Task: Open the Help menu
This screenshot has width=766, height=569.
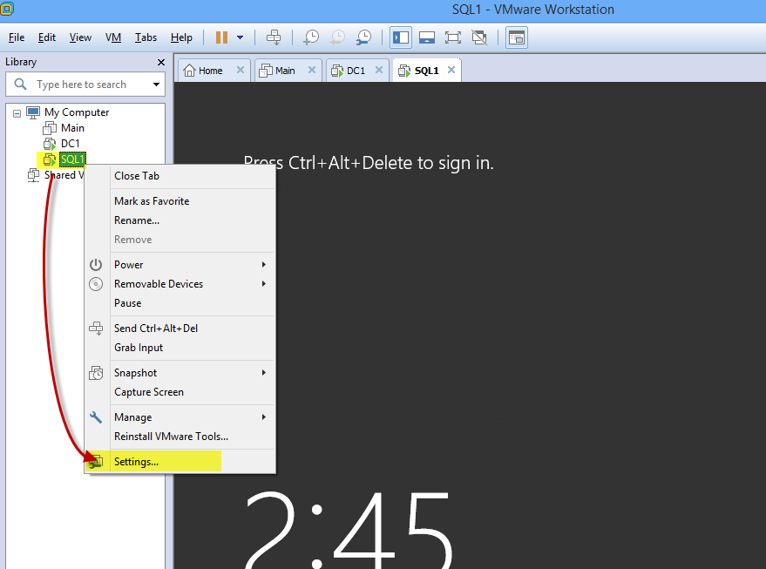Action: (181, 37)
